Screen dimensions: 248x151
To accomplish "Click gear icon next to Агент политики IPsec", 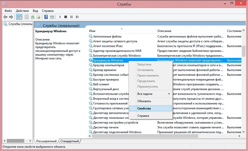I will 91,46.
